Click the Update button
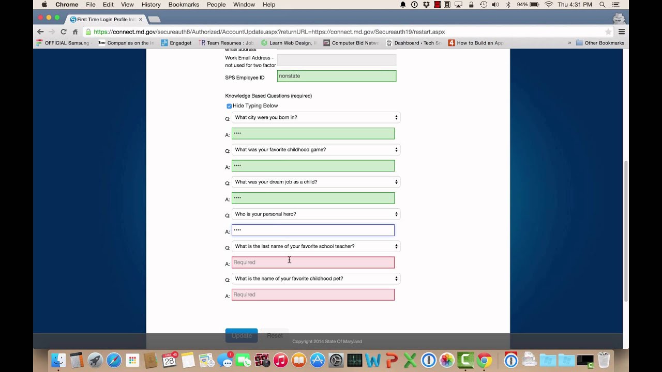The height and width of the screenshot is (372, 662). [242, 335]
